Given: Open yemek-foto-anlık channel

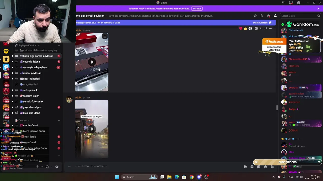Looking at the screenshot, I should pos(37,102).
